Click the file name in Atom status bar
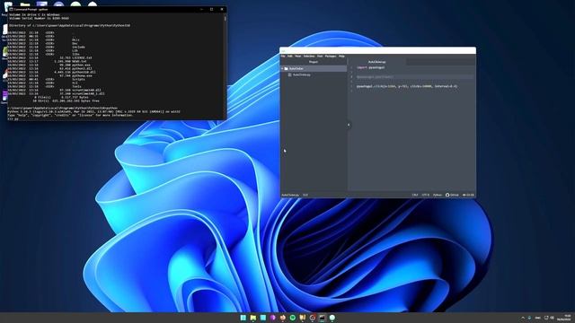575x323 pixels. point(290,195)
